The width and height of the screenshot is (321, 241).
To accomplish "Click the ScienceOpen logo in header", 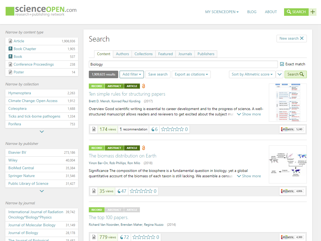I will [x=41, y=11].
